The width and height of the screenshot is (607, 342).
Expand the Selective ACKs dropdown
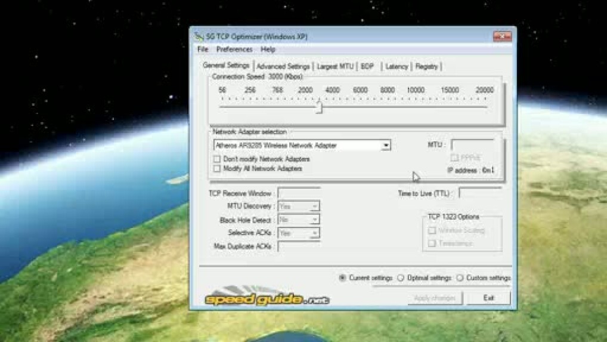pyautogui.click(x=314, y=233)
